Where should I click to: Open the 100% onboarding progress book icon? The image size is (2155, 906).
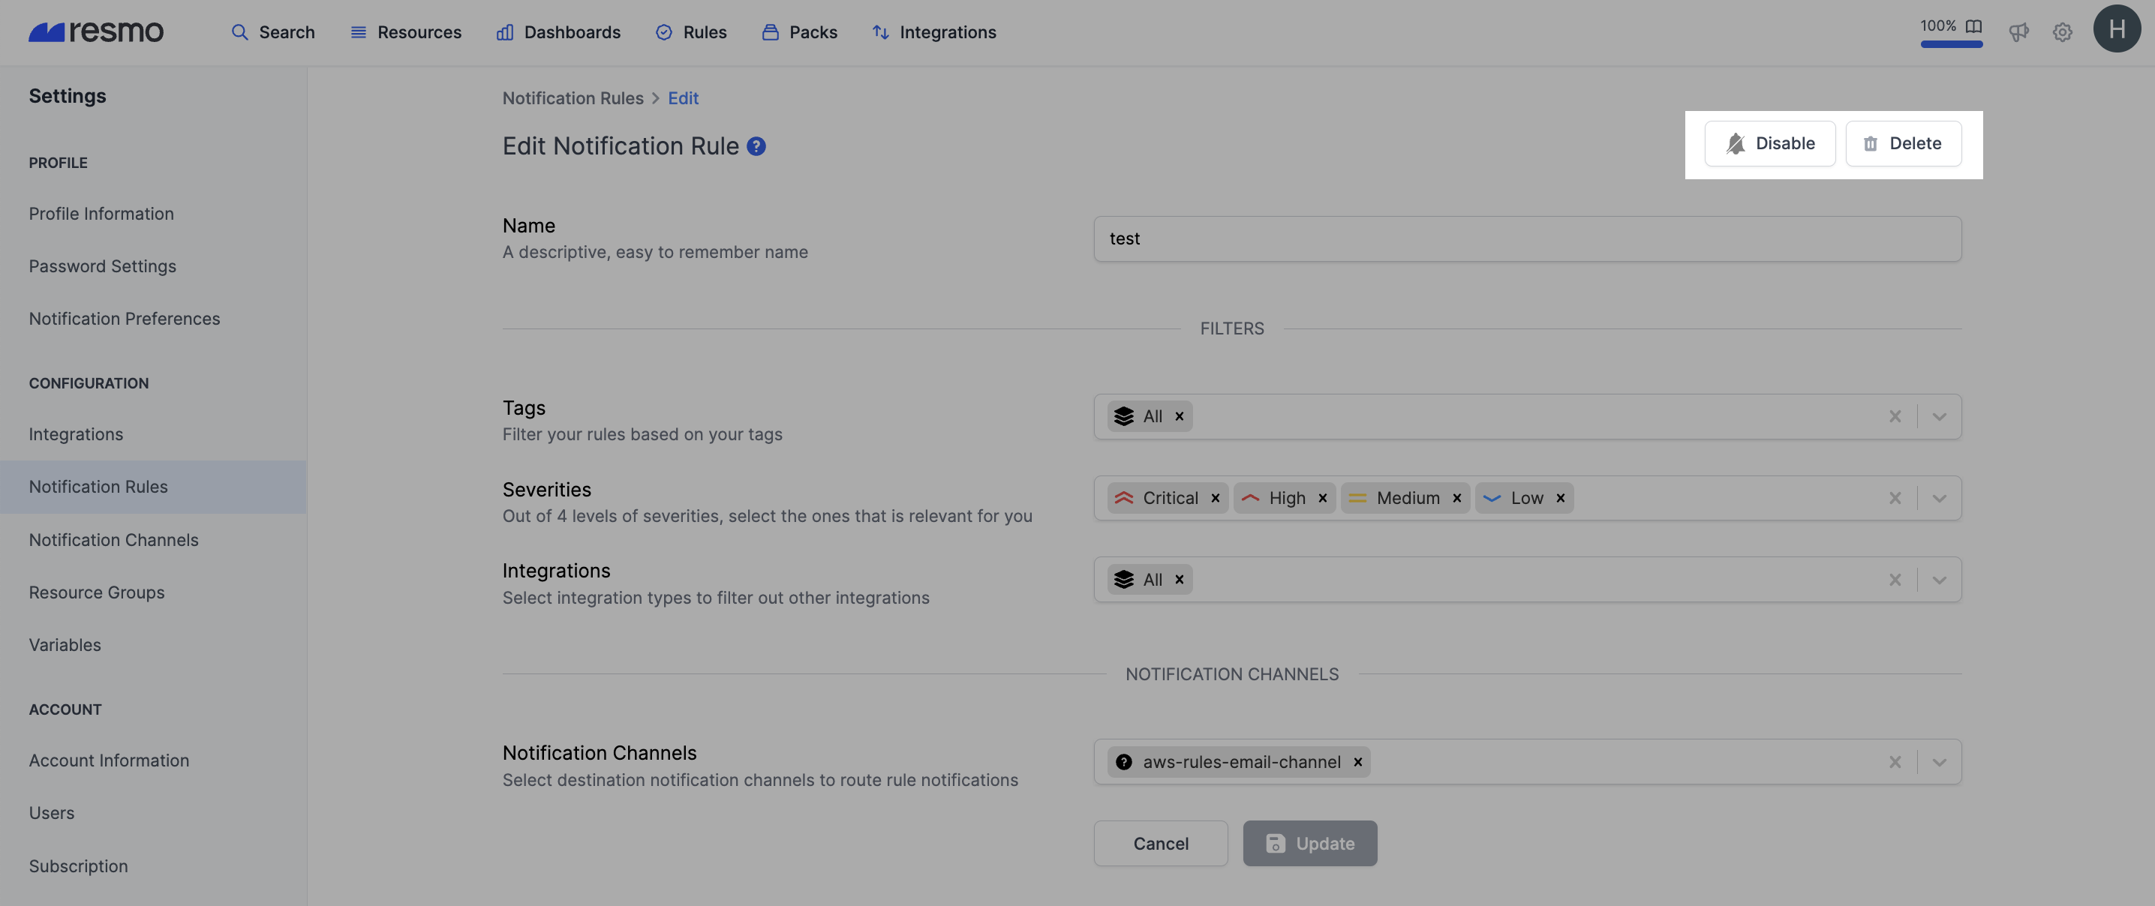click(1973, 26)
